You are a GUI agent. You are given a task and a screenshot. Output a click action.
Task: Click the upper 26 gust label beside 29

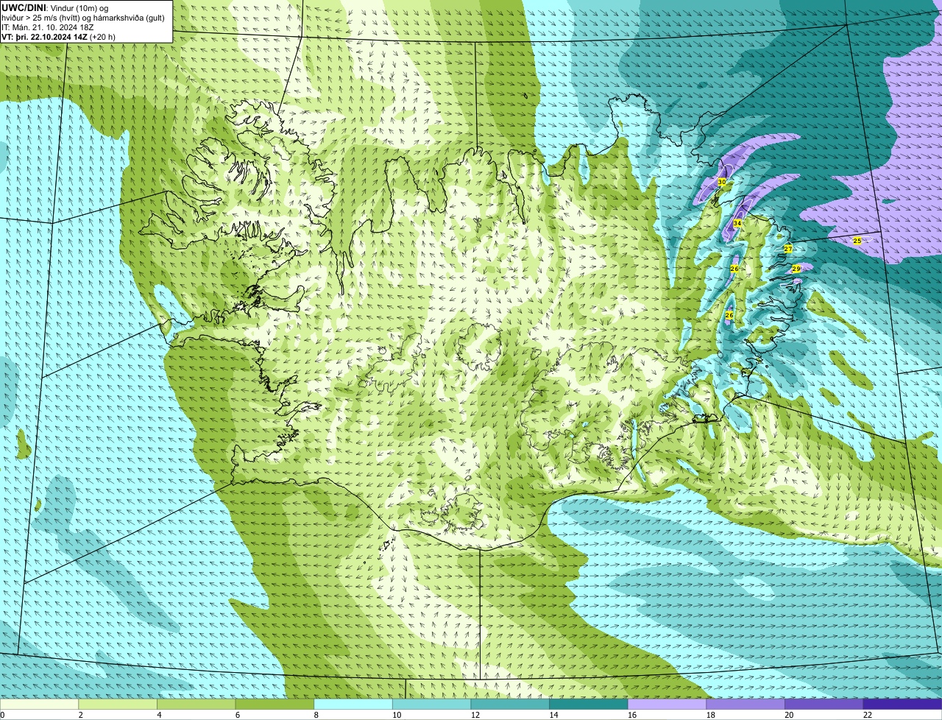pos(734,269)
